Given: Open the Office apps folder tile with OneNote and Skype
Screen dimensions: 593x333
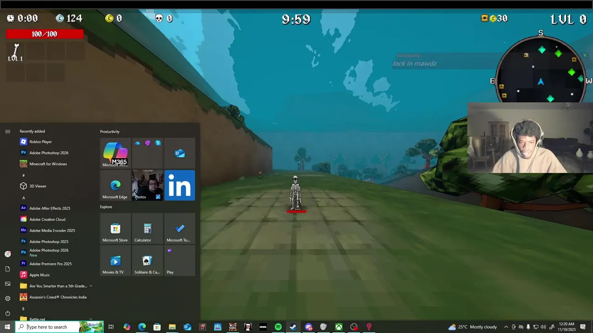Looking at the screenshot, I should [x=147, y=153].
